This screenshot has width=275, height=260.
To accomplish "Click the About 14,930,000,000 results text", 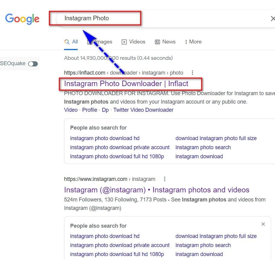I will coord(118,58).
